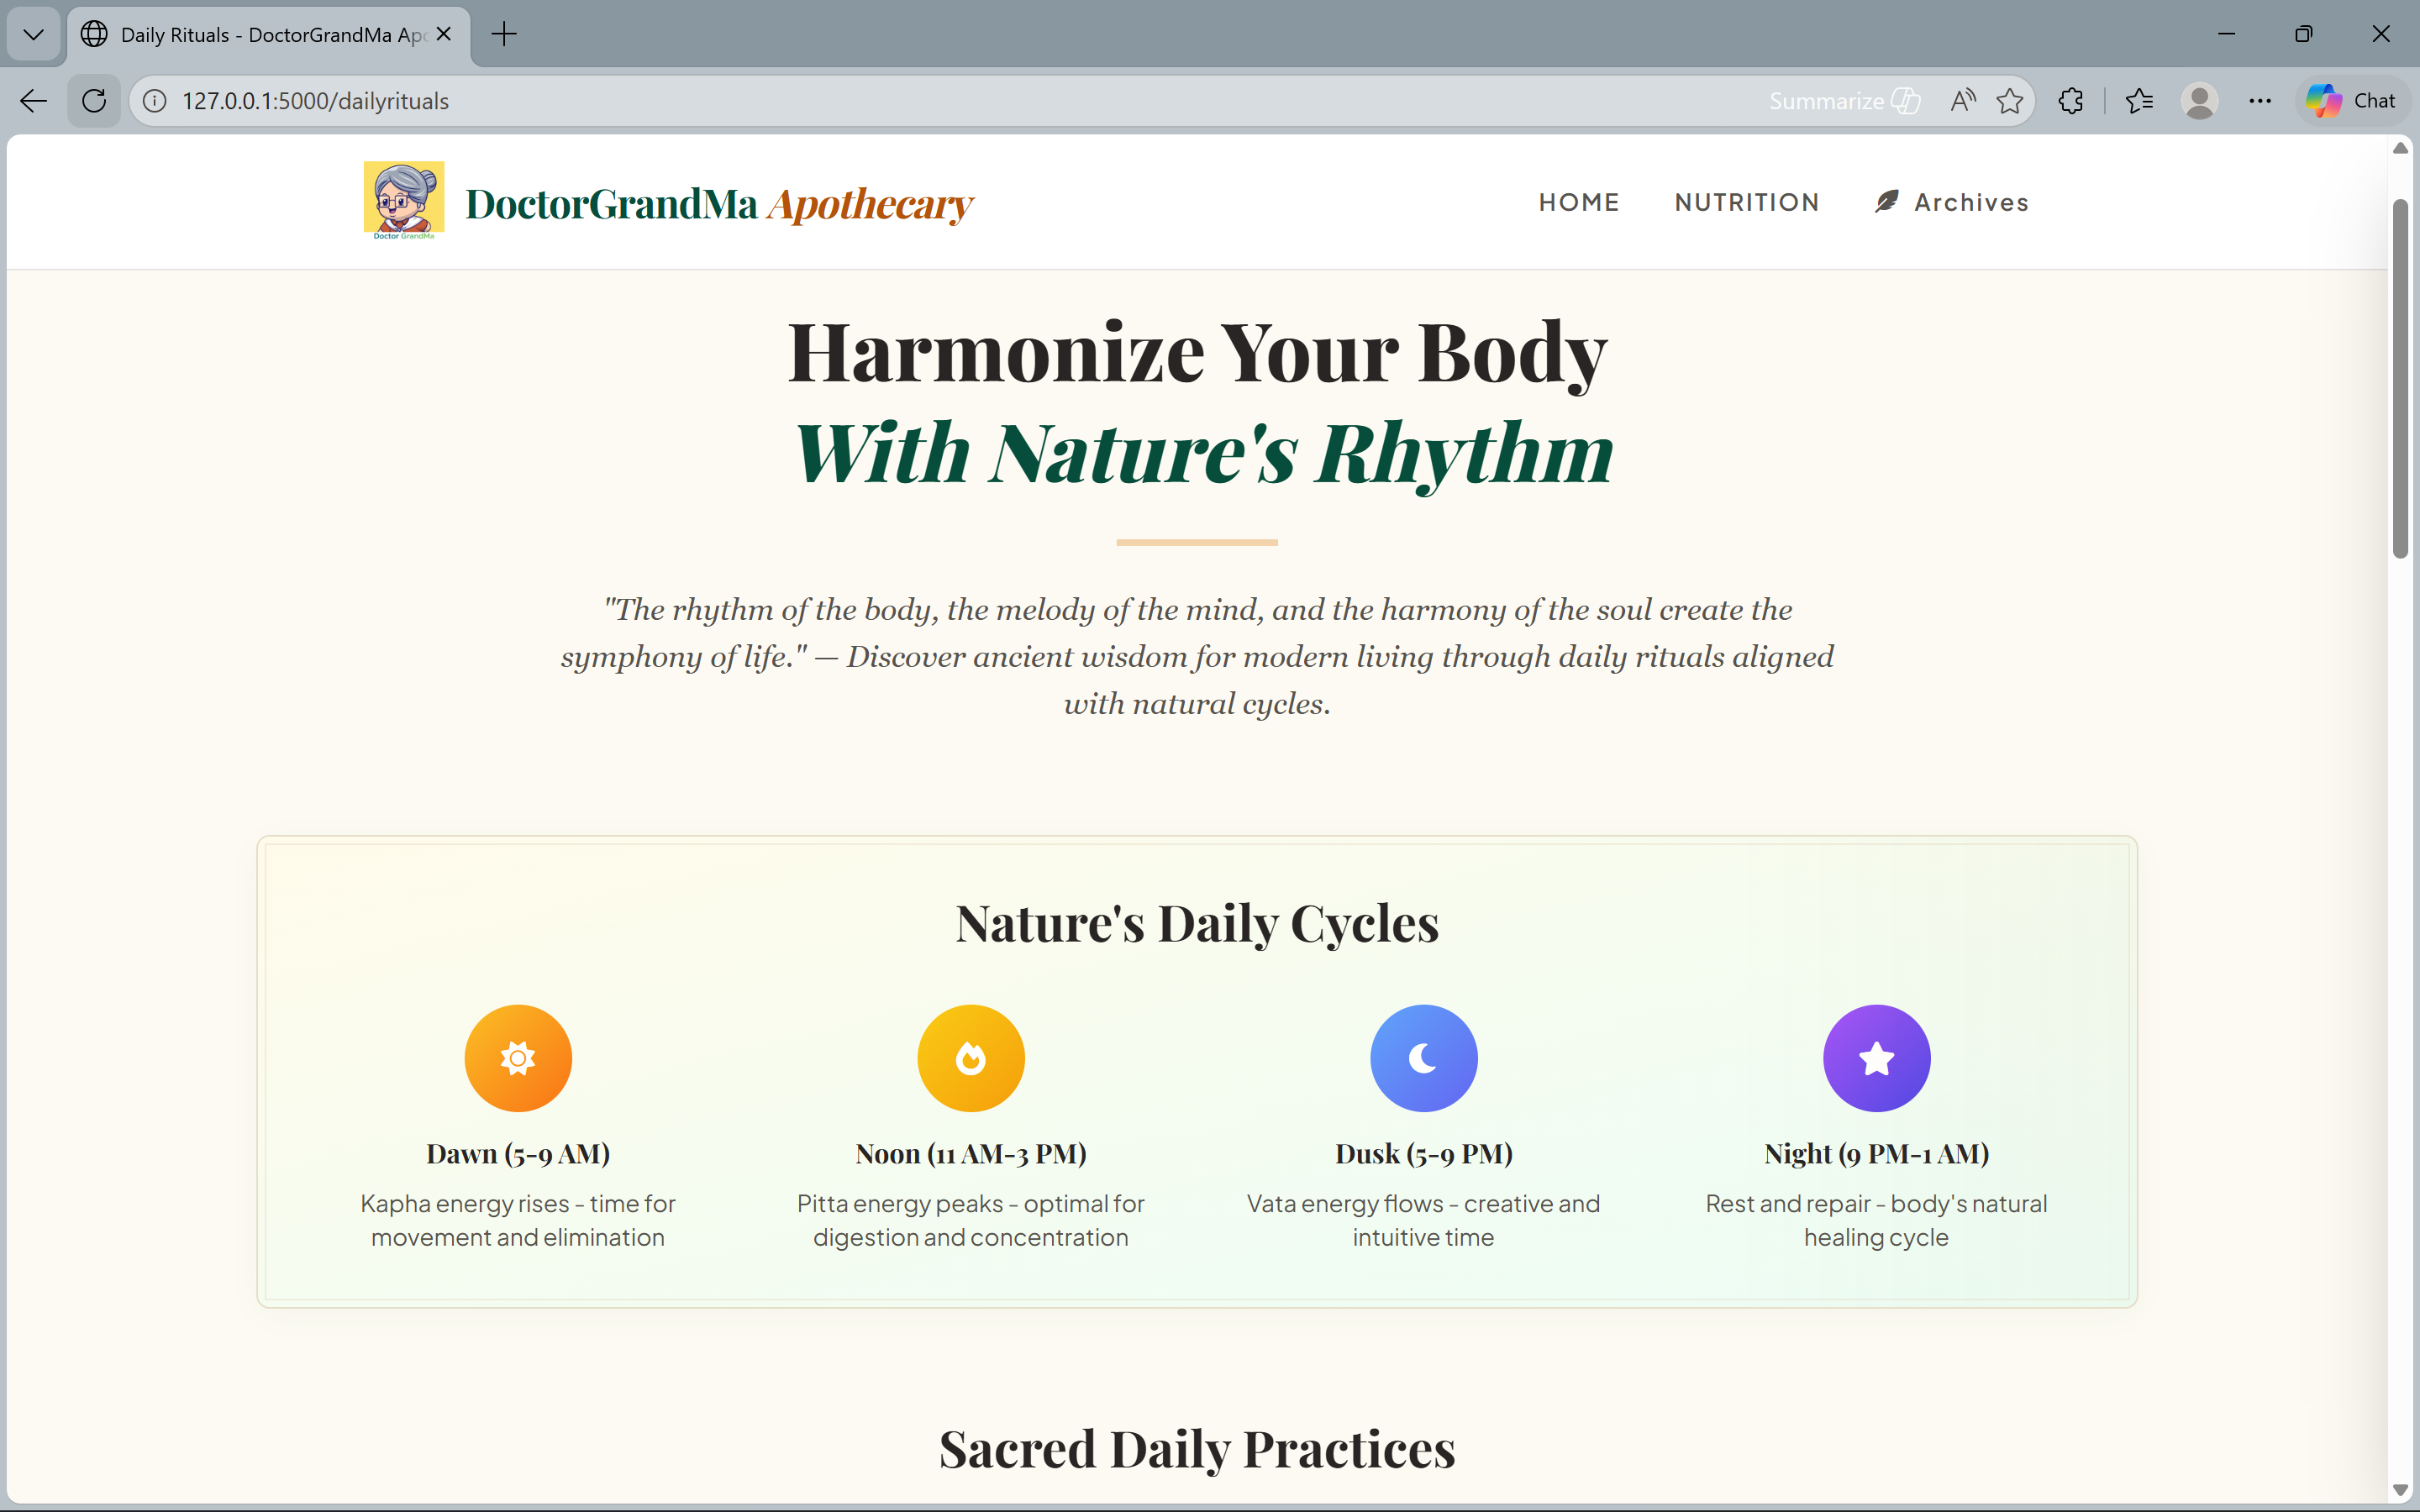The height and width of the screenshot is (1512, 2420).
Task: Click the vertical scrollbar thumb
Action: click(2399, 380)
